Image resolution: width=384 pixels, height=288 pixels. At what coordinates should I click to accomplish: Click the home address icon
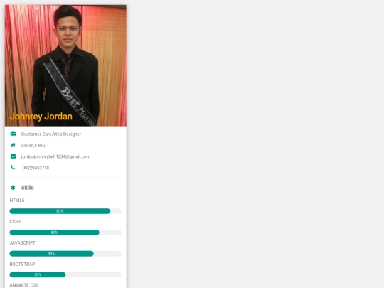tap(13, 145)
